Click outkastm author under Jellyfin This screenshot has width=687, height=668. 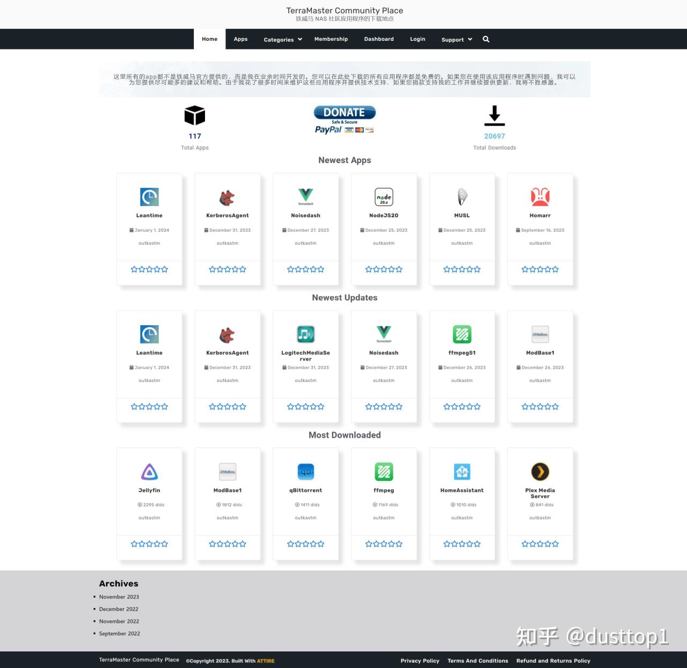tap(149, 518)
